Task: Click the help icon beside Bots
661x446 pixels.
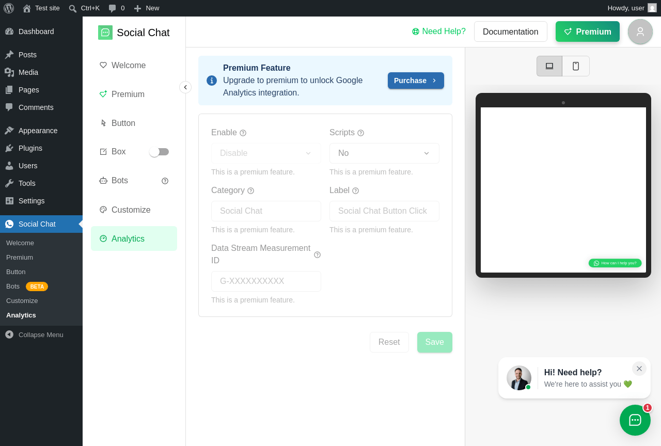Action: click(x=165, y=181)
